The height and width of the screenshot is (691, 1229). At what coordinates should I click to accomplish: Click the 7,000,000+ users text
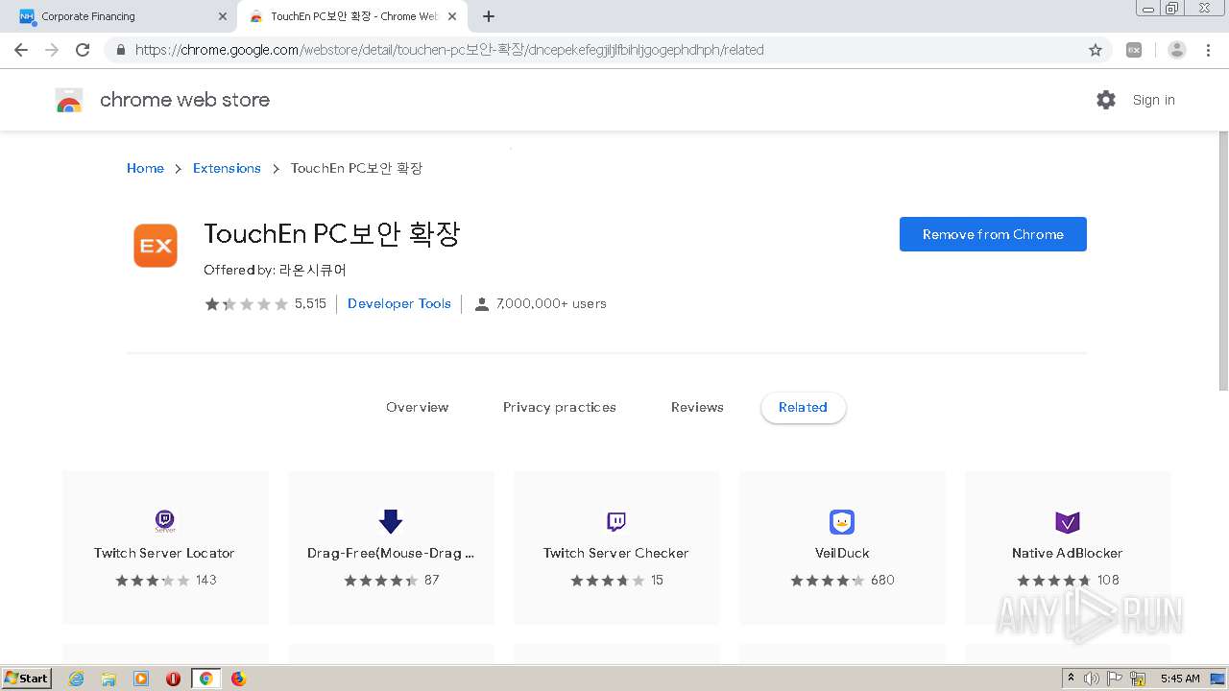click(x=551, y=303)
